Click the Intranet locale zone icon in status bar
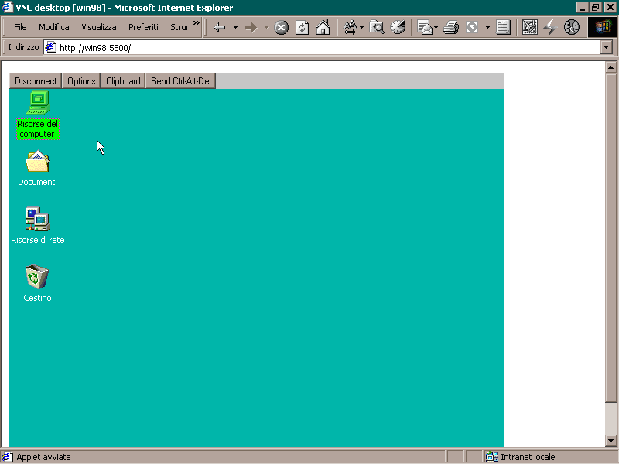The width and height of the screenshot is (619, 464). (x=492, y=457)
